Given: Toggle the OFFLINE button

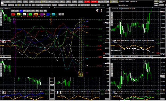Looking at the screenshot, I should 74,2.
